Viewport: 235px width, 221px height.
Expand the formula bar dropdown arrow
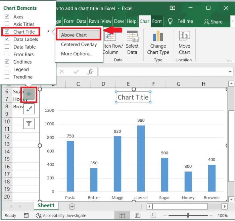point(230,72)
